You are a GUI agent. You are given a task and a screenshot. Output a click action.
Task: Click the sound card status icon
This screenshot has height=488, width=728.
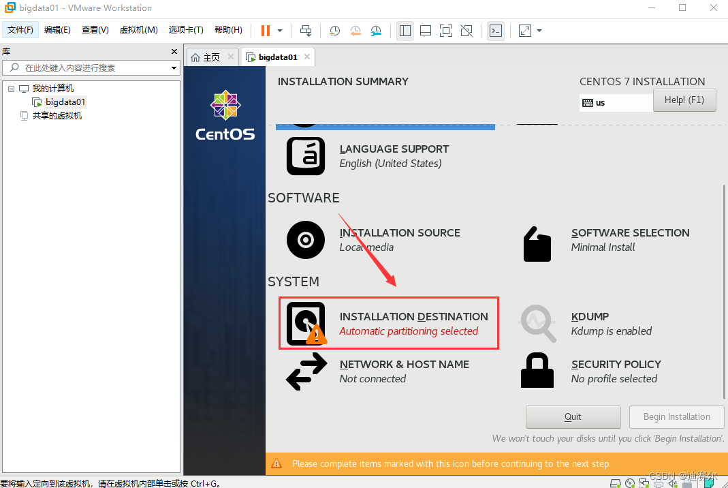click(673, 483)
